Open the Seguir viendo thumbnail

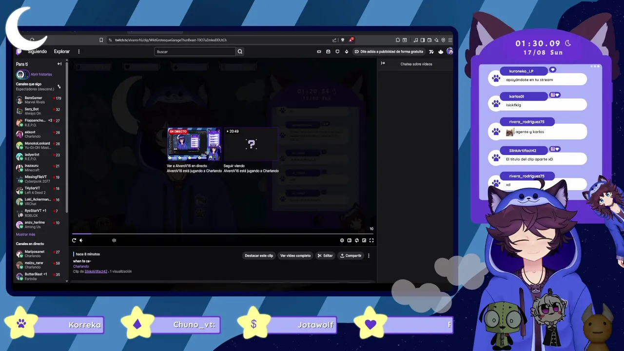coord(251,144)
